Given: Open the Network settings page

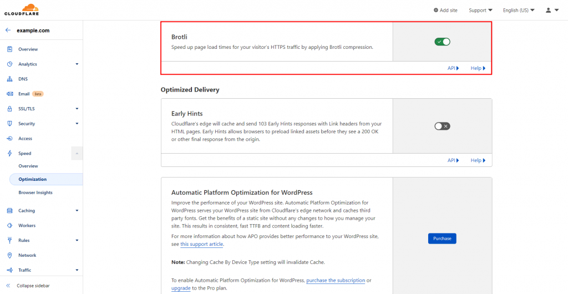Looking at the screenshot, I should 27,255.
